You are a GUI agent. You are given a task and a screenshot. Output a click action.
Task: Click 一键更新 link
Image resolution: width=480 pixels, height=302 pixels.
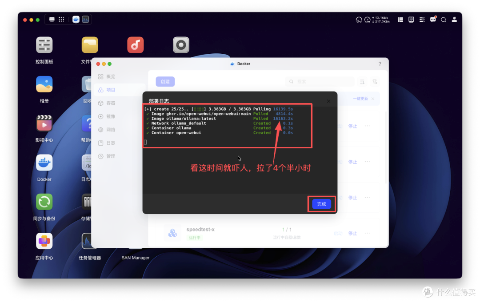pos(360,99)
